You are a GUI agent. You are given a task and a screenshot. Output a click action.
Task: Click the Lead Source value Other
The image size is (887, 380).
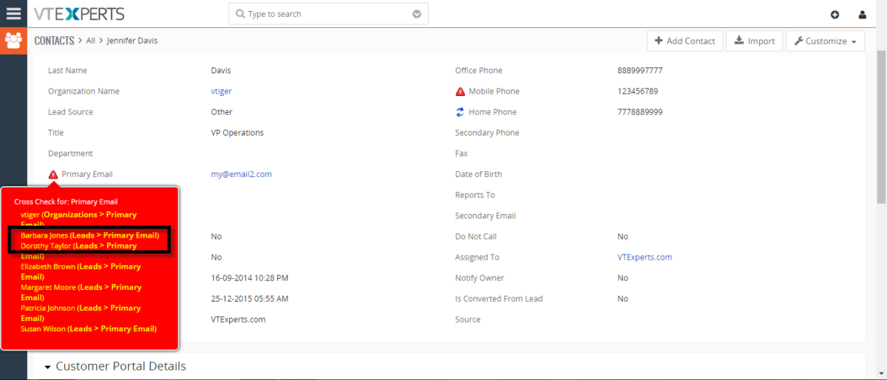pos(222,112)
